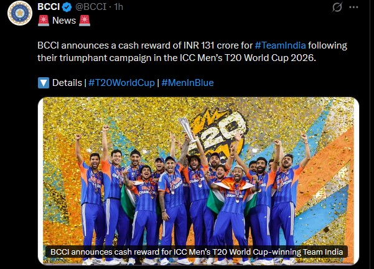Open the #T20WorldCup hashtag
Image resolution: width=374 pixels, height=269 pixels.
pos(121,82)
